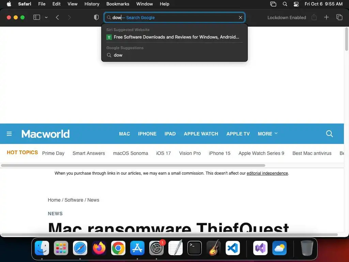Open the APPLE TV navigation item

(x=238, y=134)
